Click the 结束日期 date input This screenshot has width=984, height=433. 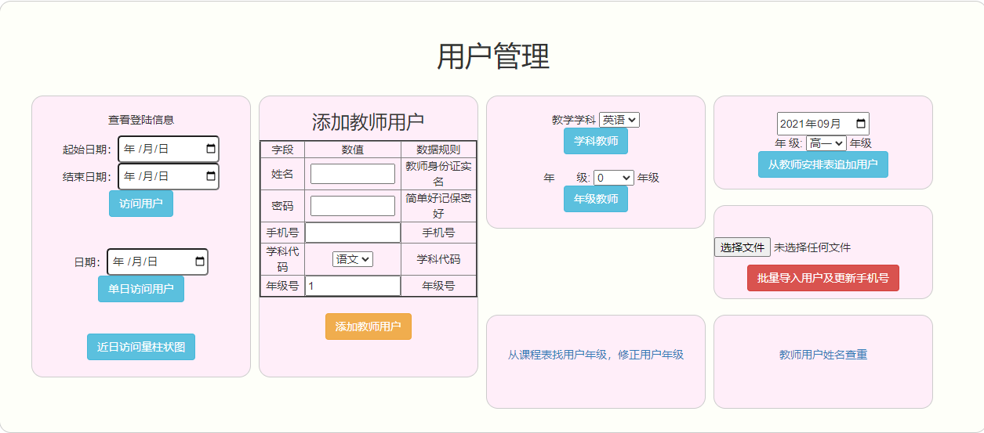(169, 176)
